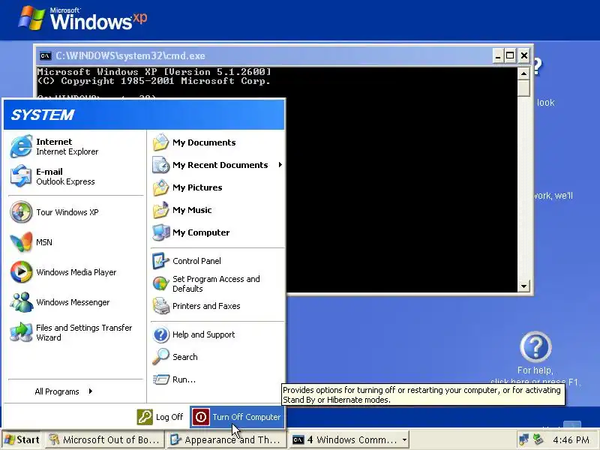The width and height of the screenshot is (600, 450).
Task: Click the Search magnifier icon
Action: click(160, 357)
